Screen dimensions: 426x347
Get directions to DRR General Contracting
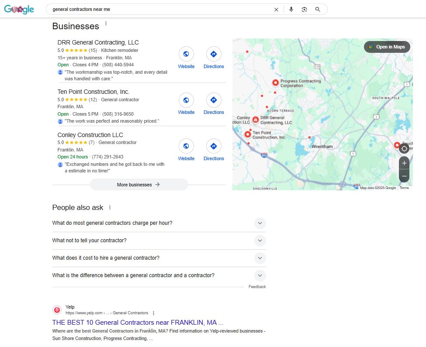pyautogui.click(x=214, y=54)
